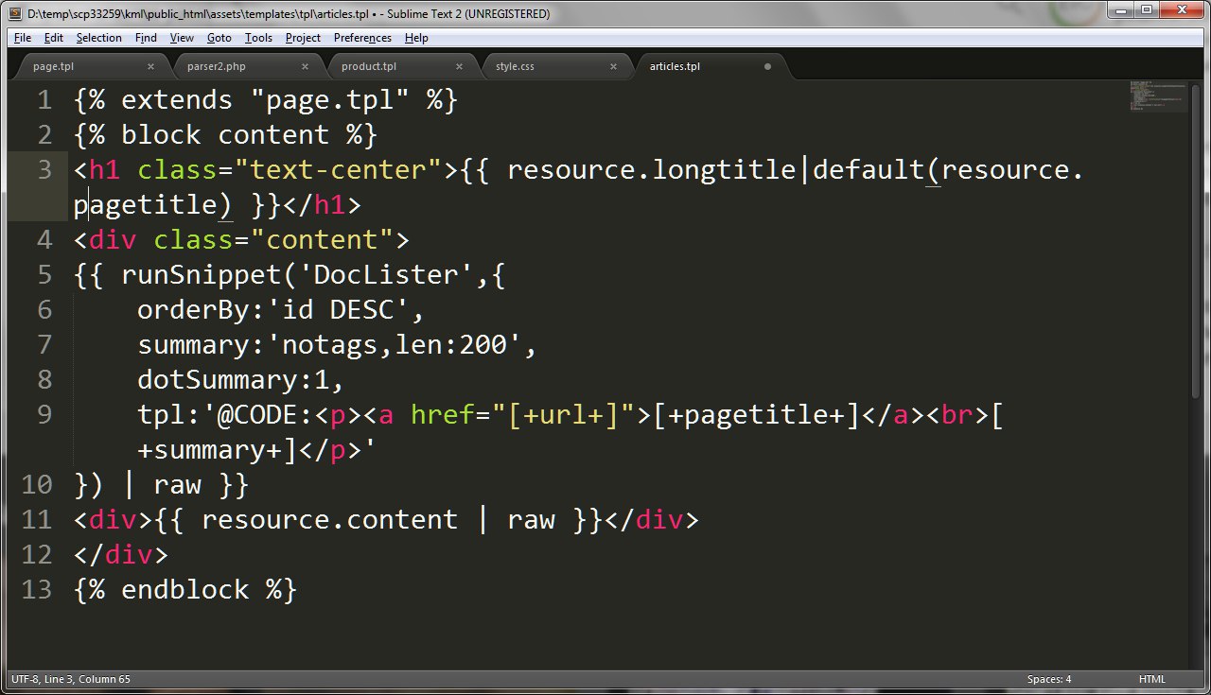The height and width of the screenshot is (695, 1211).
Task: Click endblock on line 13
Action: click(x=184, y=590)
